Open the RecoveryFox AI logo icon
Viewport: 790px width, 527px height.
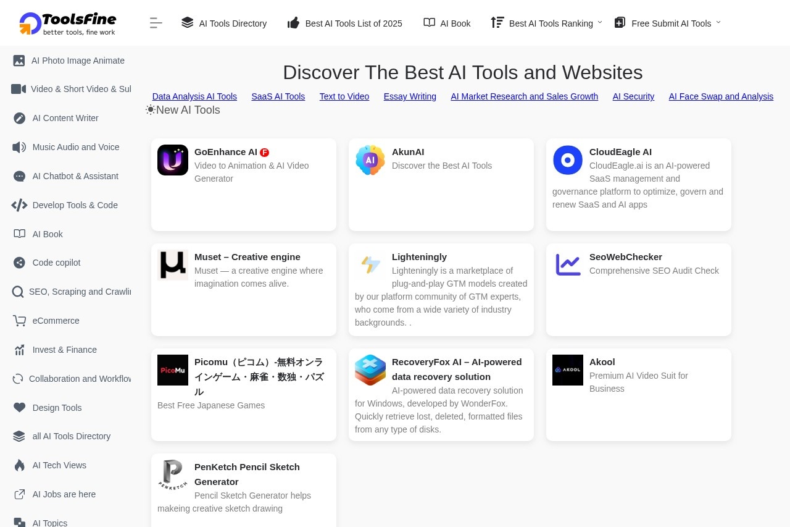click(x=370, y=370)
